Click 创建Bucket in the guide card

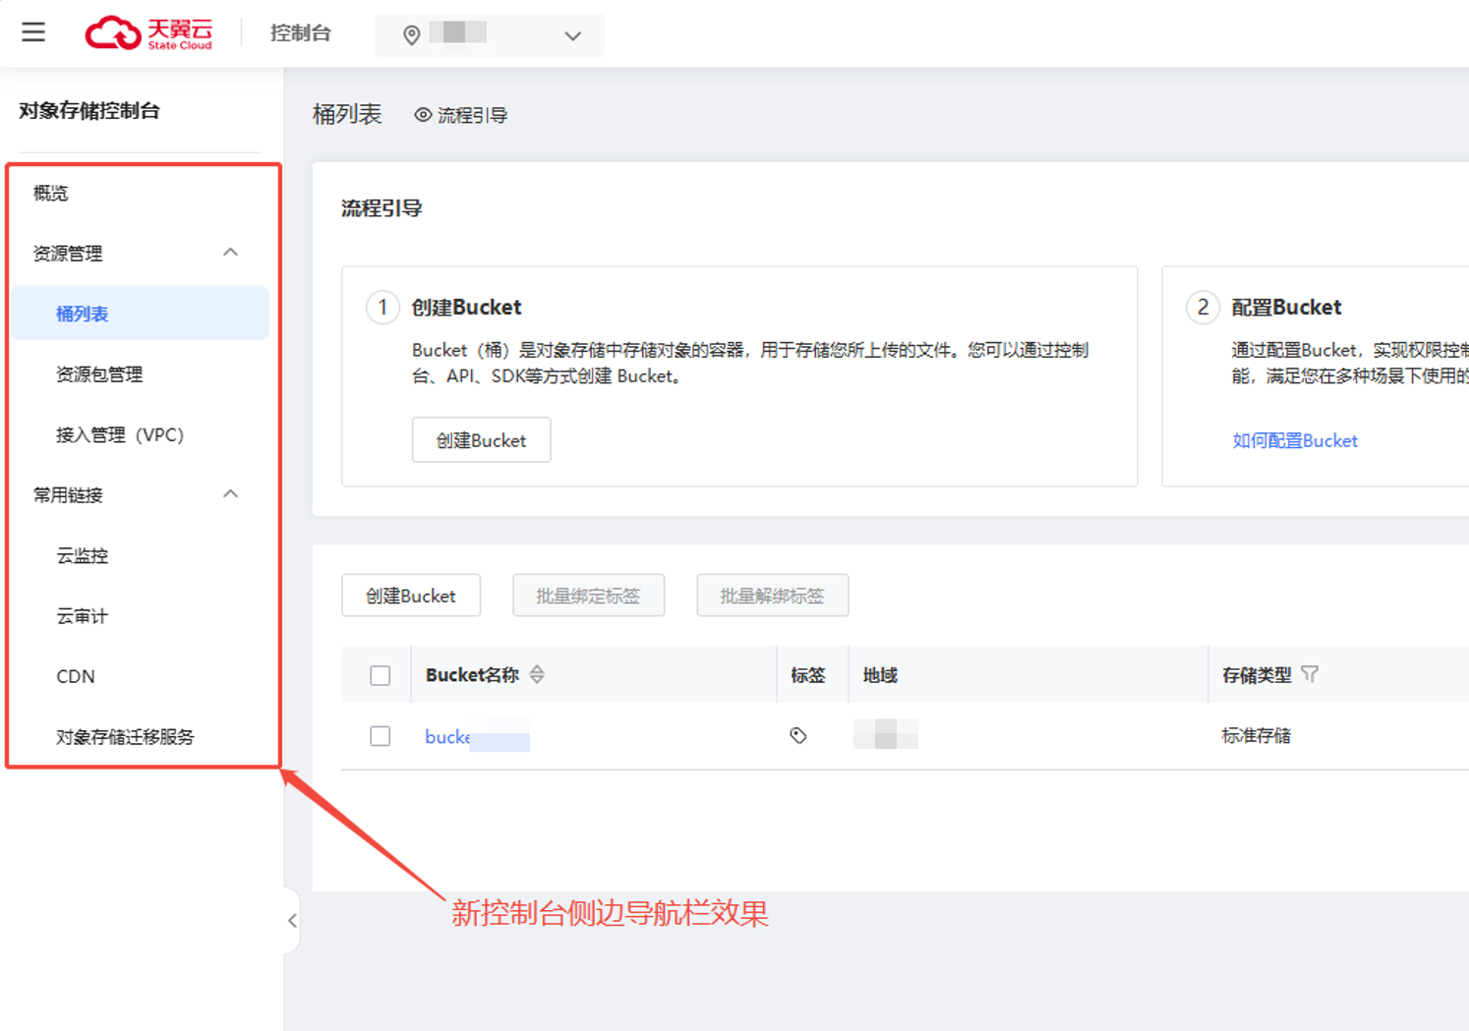(481, 440)
